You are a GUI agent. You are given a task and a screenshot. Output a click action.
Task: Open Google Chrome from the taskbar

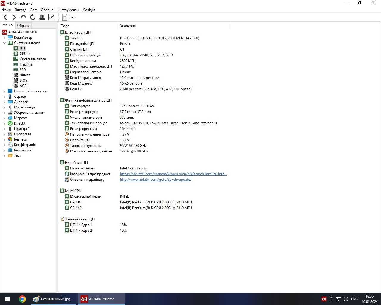click(22, 299)
